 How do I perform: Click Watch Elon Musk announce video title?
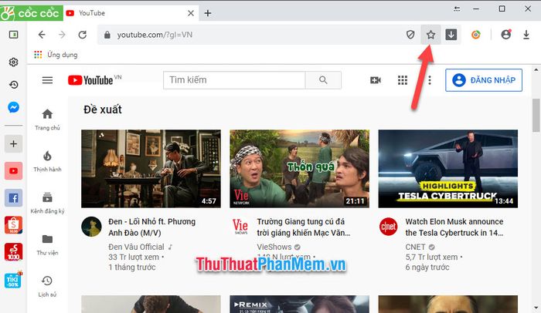click(454, 227)
